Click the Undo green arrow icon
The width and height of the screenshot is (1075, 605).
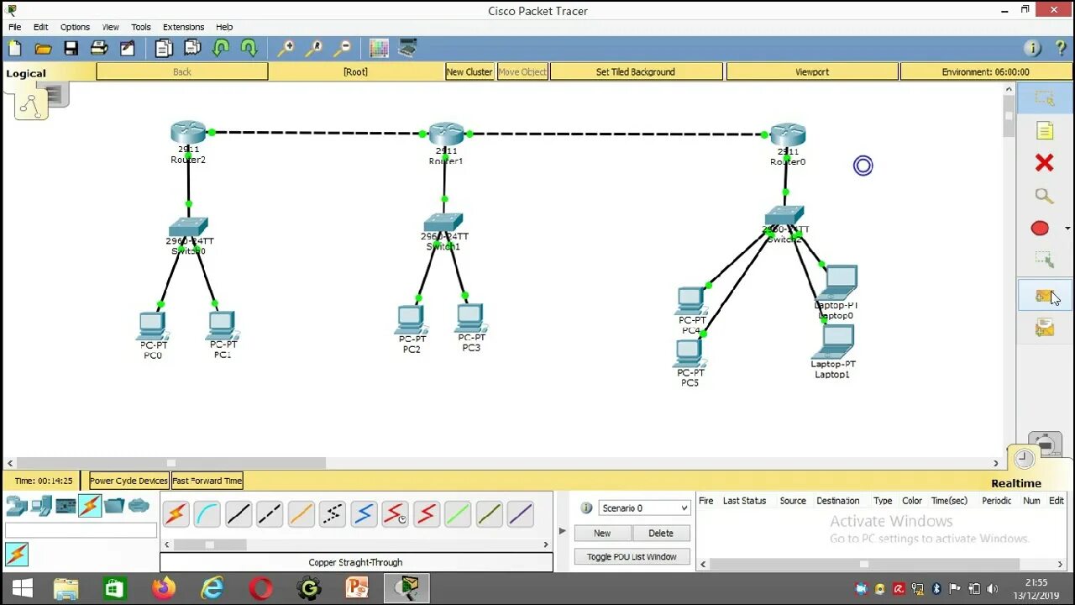point(221,48)
